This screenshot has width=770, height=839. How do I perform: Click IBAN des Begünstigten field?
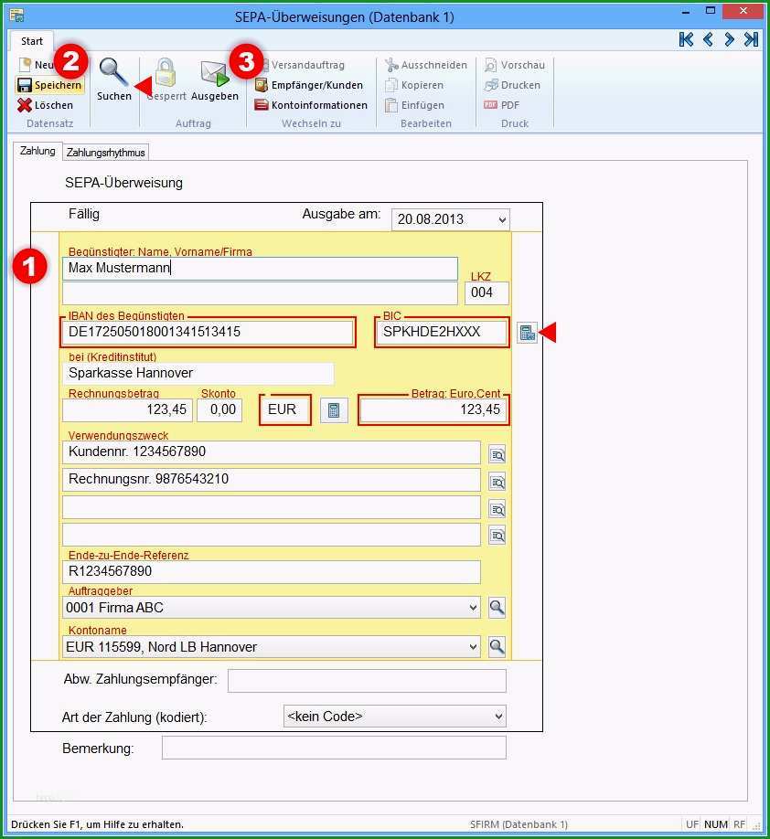pyautogui.click(x=208, y=333)
